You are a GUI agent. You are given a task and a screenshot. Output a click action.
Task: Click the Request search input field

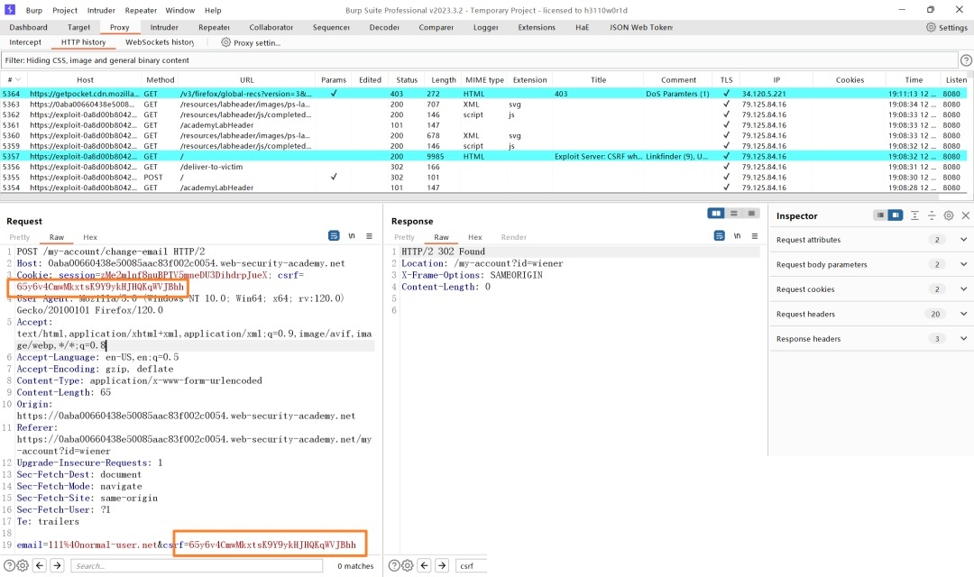coord(197,566)
